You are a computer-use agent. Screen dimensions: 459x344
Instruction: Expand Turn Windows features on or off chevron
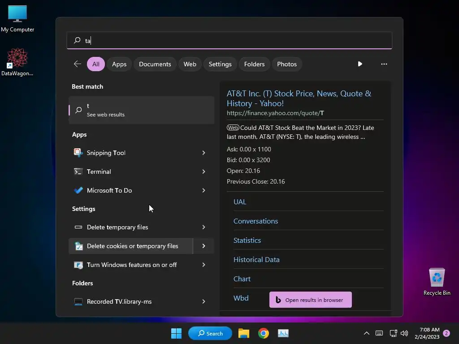coord(204,265)
